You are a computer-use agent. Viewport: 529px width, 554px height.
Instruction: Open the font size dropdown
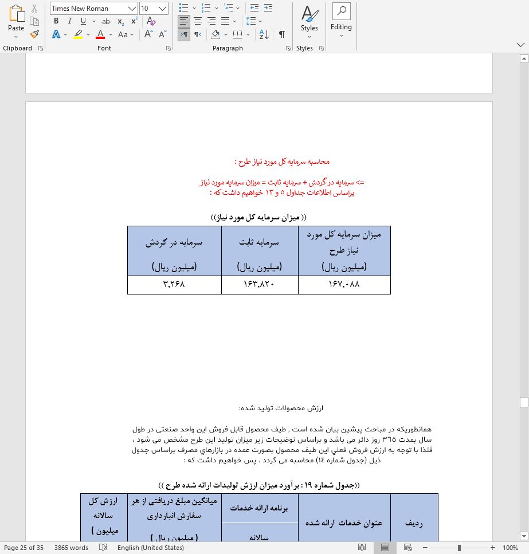[160, 8]
